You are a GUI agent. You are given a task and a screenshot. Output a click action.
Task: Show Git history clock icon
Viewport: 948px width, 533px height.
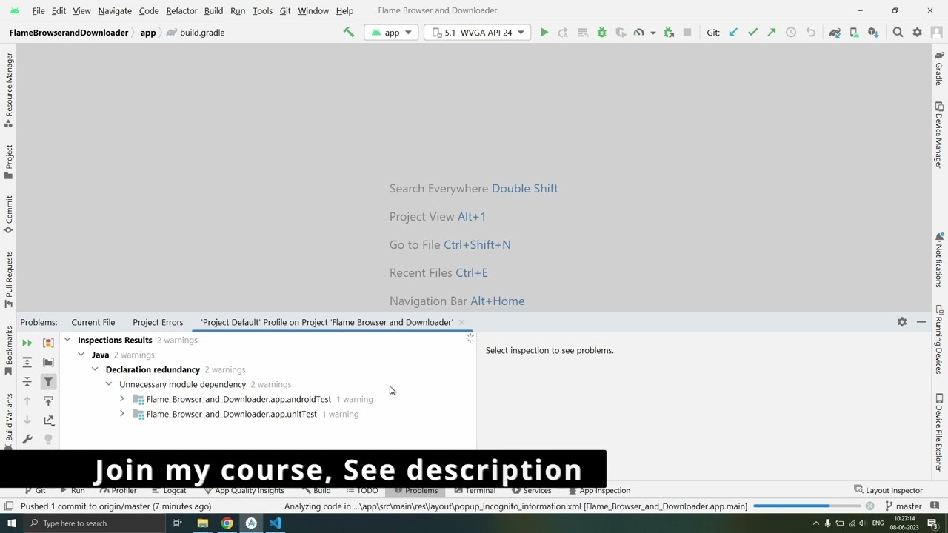791,33
